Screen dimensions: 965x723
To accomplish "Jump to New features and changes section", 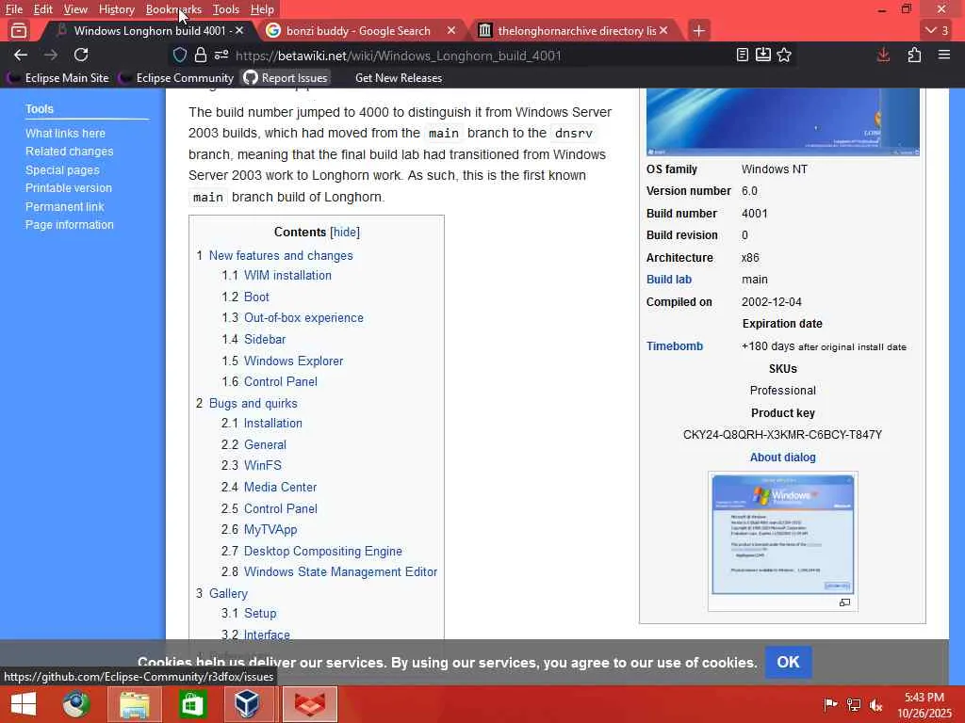I will click(x=281, y=256).
